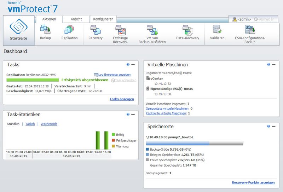Click 'Gesamter Speicherplatz 1,947 TB' text

pyautogui.click(x=173, y=165)
